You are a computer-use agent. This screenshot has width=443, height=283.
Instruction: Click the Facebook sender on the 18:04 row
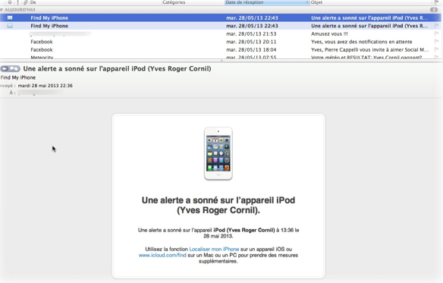[42, 49]
